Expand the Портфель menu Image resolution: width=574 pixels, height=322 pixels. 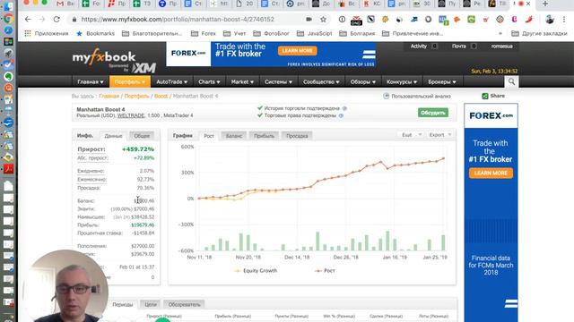[x=129, y=82]
